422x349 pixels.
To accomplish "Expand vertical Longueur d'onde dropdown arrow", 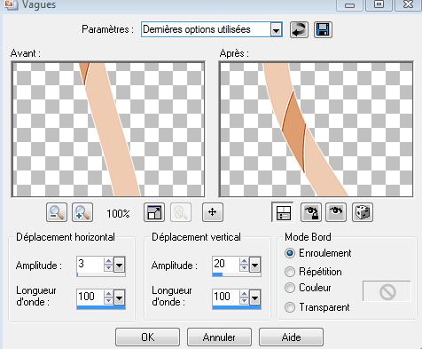I will [x=255, y=297].
